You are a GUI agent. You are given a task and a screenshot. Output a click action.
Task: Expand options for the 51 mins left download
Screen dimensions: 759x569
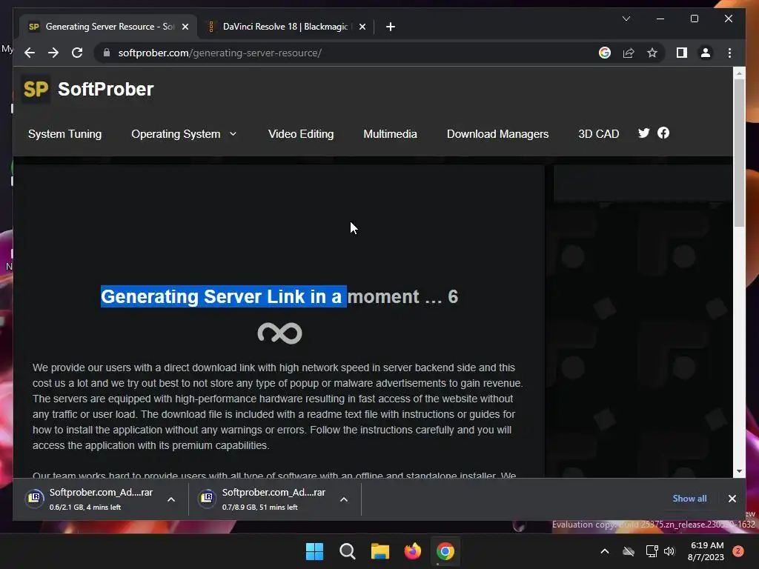(344, 499)
